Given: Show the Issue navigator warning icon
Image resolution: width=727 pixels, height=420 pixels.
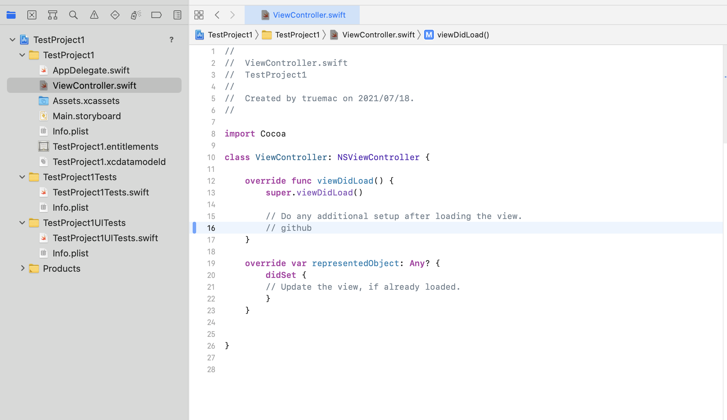Looking at the screenshot, I should click(94, 15).
